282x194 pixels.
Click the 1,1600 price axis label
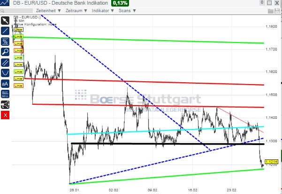271,72
